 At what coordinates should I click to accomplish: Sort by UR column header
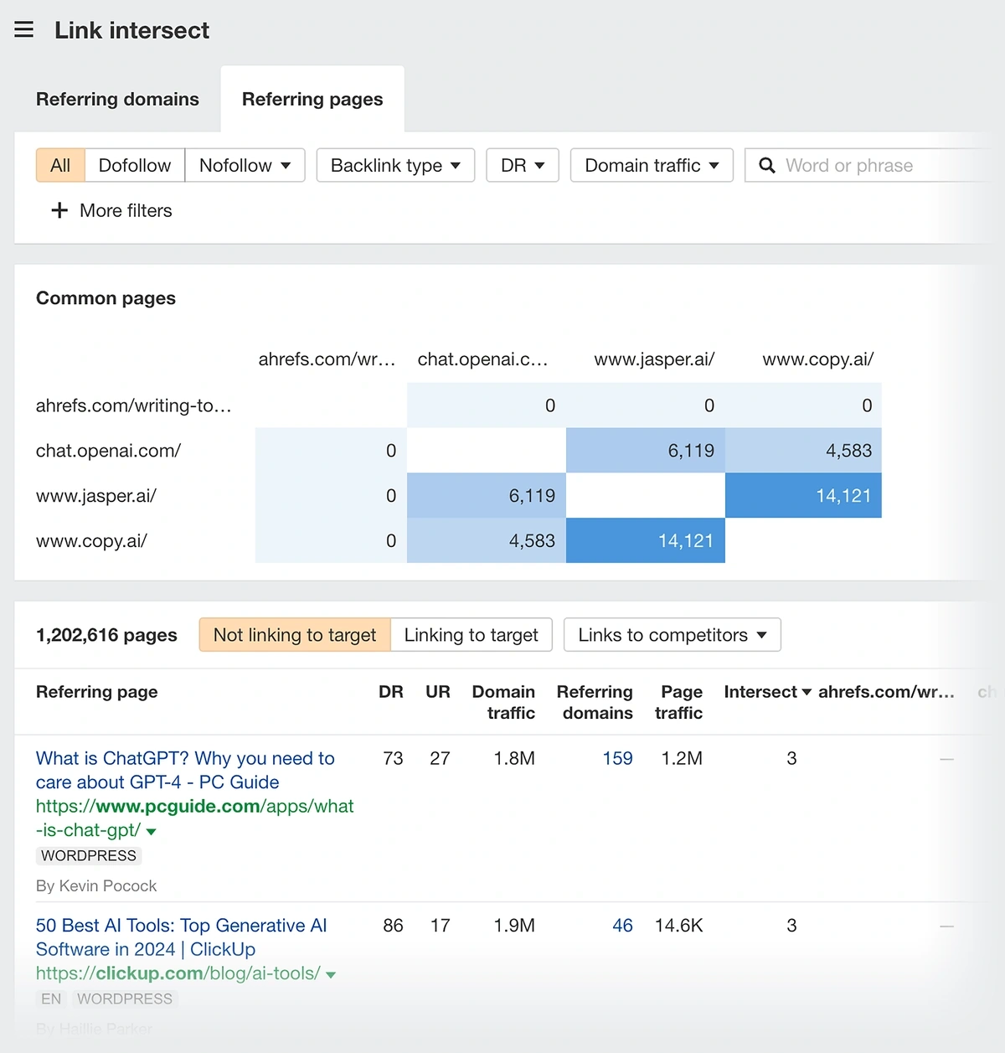pos(438,692)
